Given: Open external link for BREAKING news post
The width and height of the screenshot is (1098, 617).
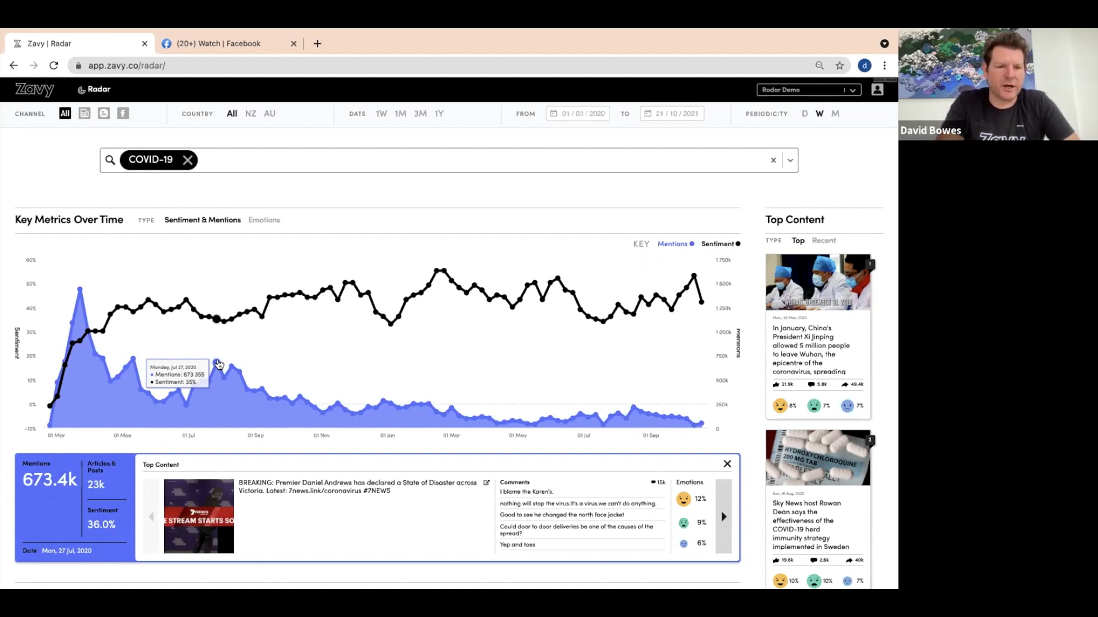Looking at the screenshot, I should pos(486,483).
